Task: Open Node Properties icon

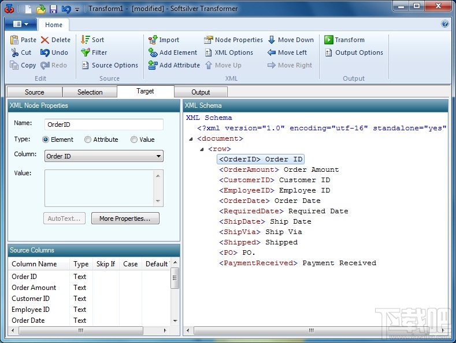Action: 208,40
